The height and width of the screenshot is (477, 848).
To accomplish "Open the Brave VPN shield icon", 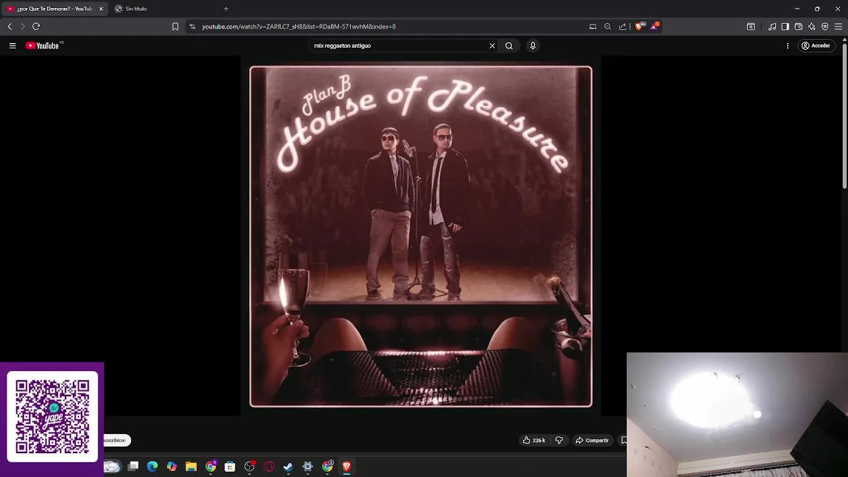I will [825, 26].
